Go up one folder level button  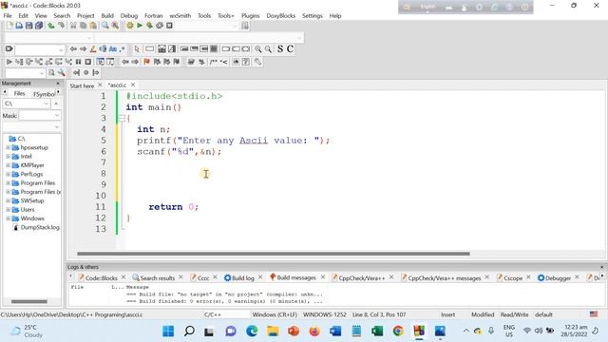click(56, 104)
